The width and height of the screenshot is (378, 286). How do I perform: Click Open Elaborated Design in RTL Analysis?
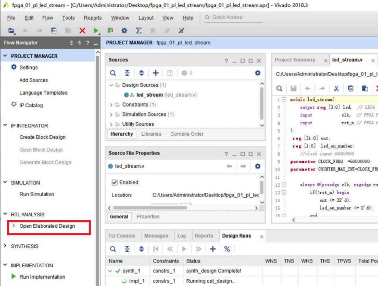click(x=47, y=226)
